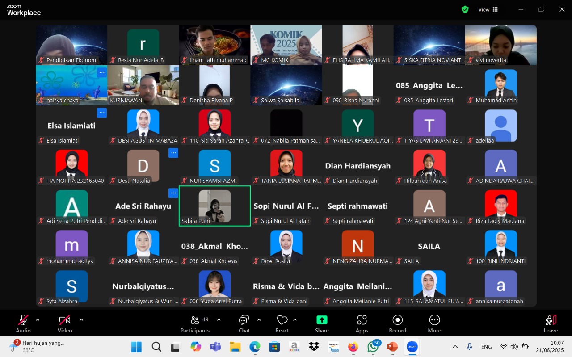Open the React emoji menu
Viewport: 572px width, 357px height.
tap(282, 323)
